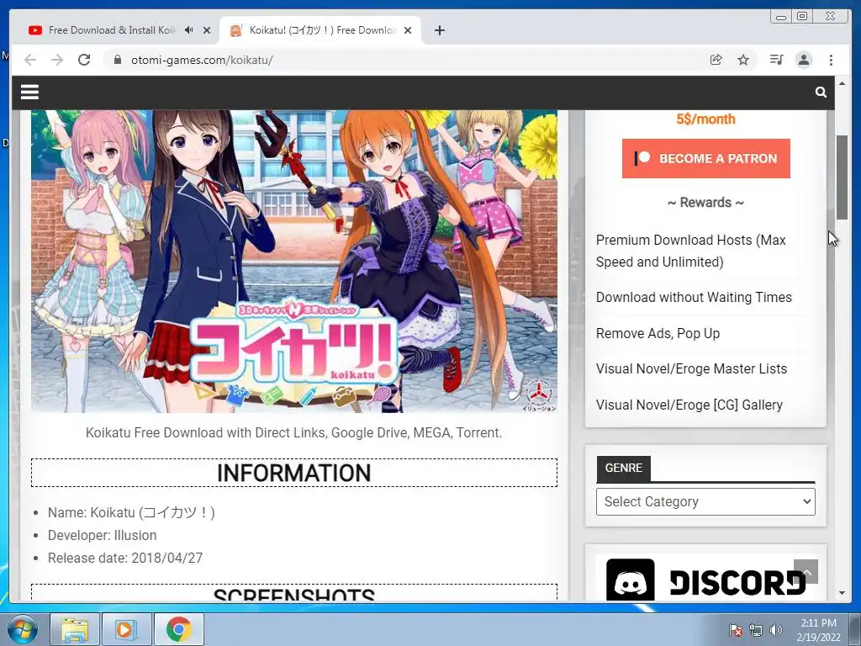Minimize the Chrome window
The image size is (861, 646).
[781, 17]
